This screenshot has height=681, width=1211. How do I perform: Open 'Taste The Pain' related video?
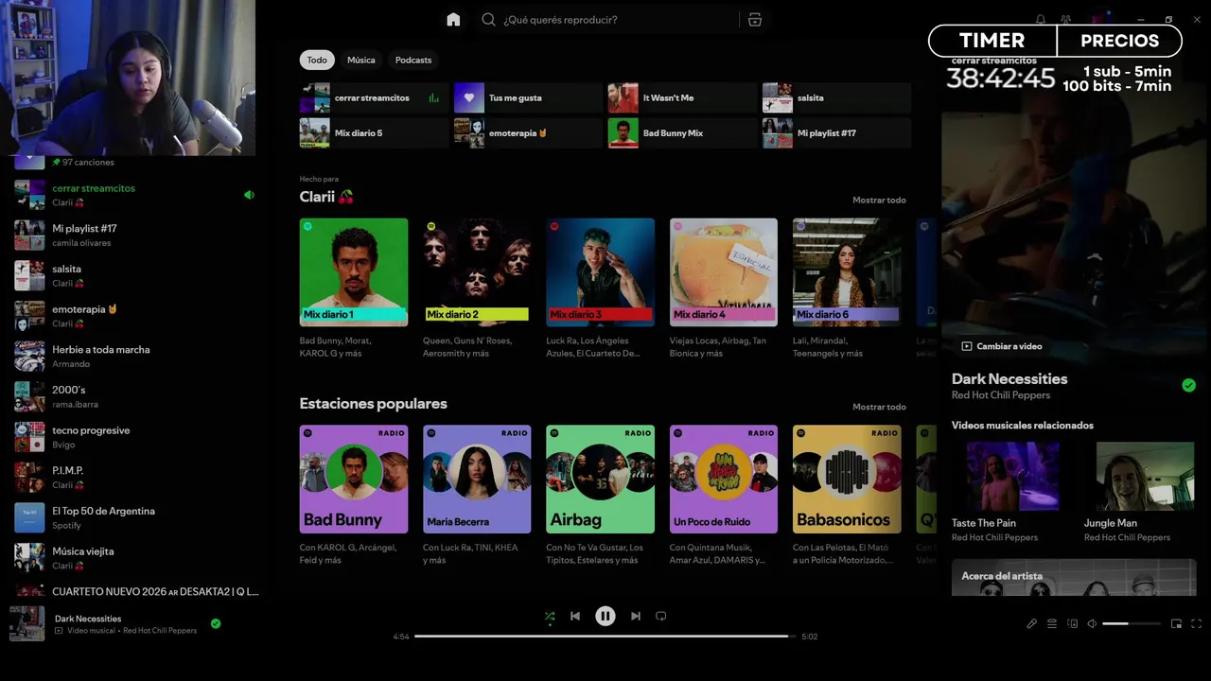pyautogui.click(x=1011, y=491)
